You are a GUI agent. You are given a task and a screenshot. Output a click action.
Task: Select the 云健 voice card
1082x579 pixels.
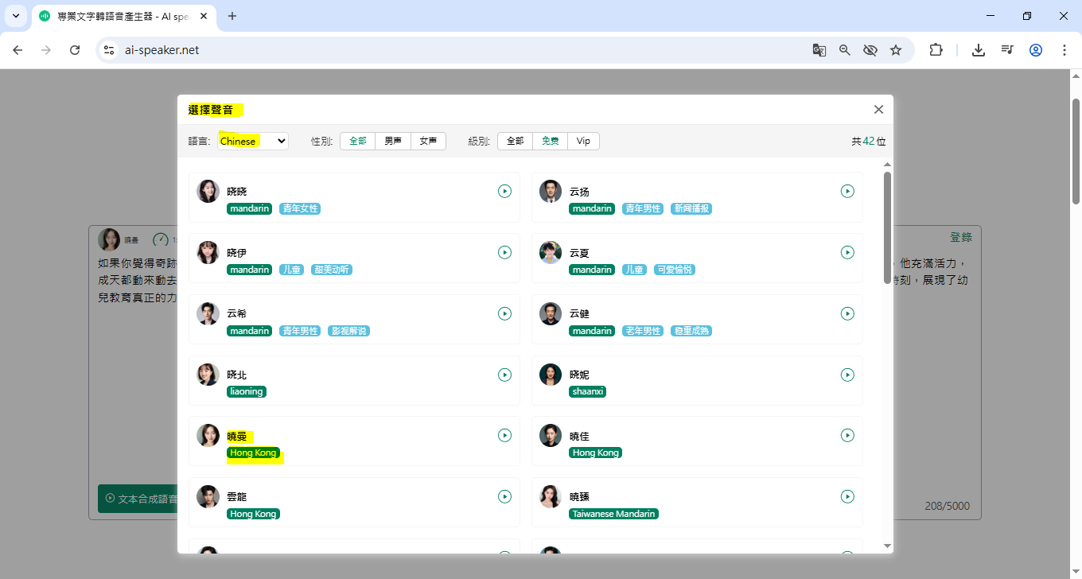(696, 319)
